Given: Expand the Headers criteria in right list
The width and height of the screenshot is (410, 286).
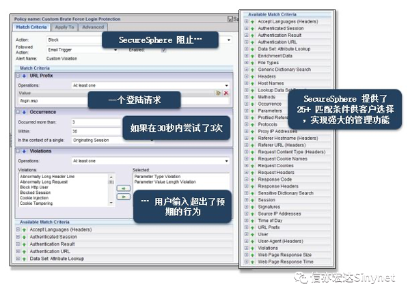Looking at the screenshot, I should tap(246, 77).
